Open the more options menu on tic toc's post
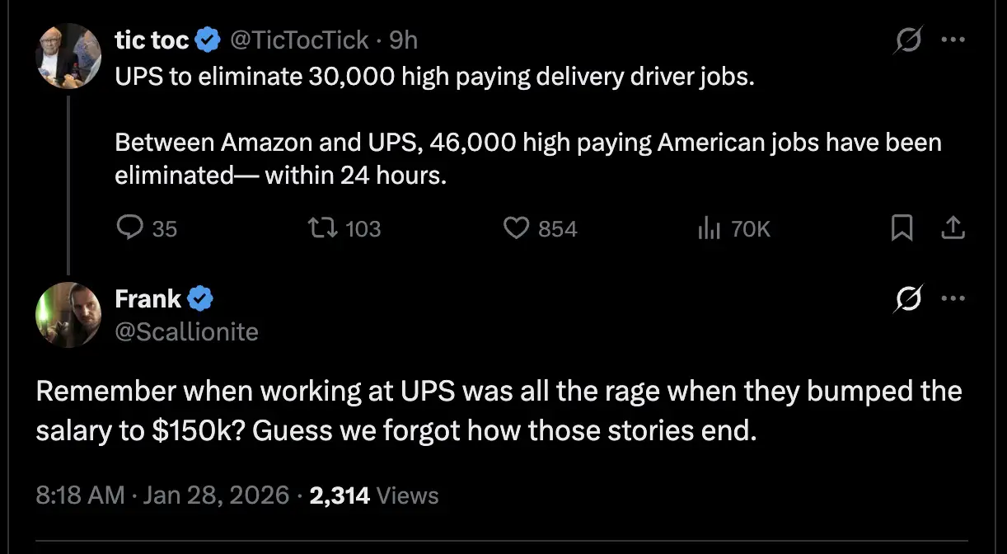The height and width of the screenshot is (554, 1007). [x=953, y=40]
